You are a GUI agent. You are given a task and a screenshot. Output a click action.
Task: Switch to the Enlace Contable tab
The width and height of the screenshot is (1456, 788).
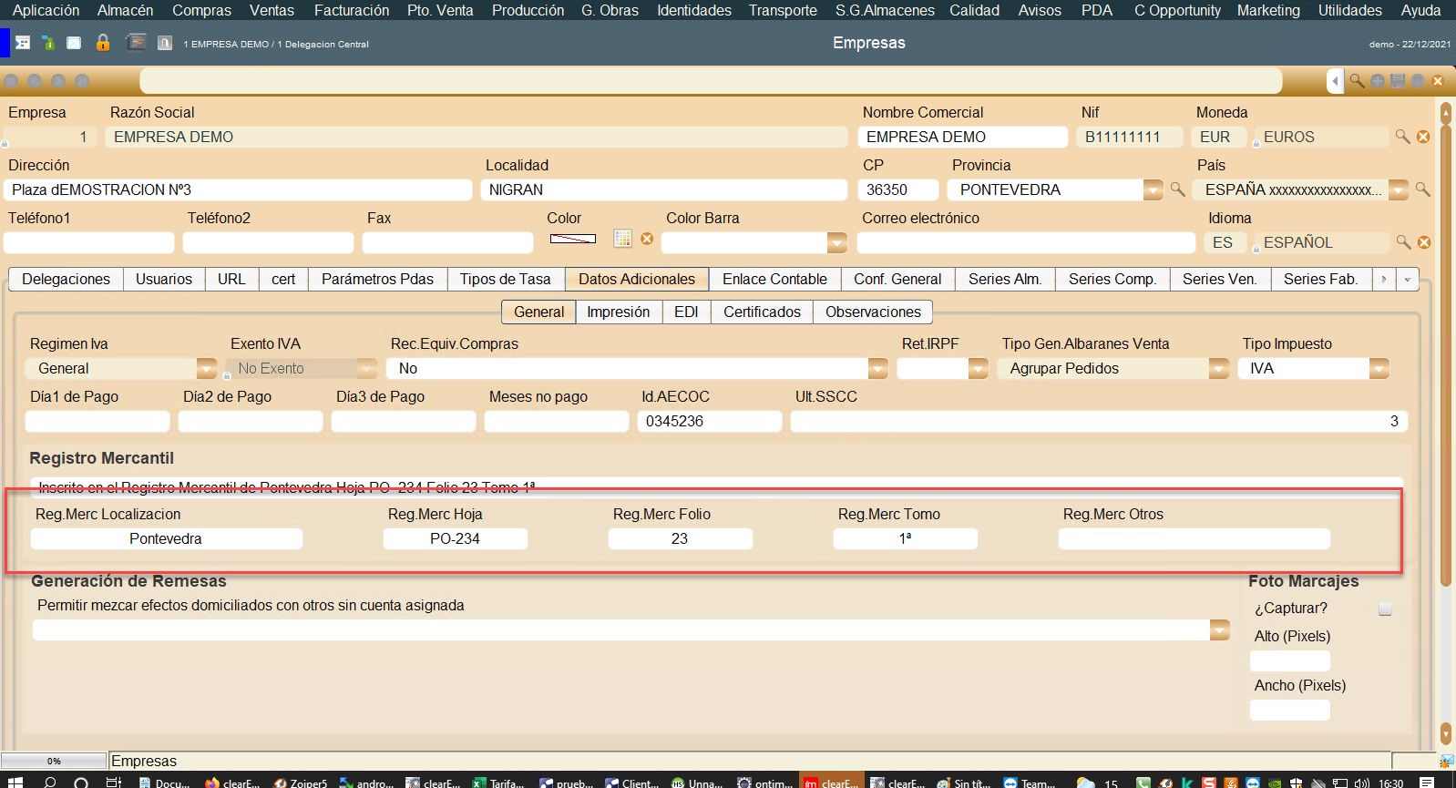[x=774, y=279]
